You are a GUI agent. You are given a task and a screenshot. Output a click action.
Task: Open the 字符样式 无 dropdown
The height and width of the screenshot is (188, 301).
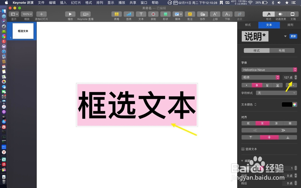point(276,93)
